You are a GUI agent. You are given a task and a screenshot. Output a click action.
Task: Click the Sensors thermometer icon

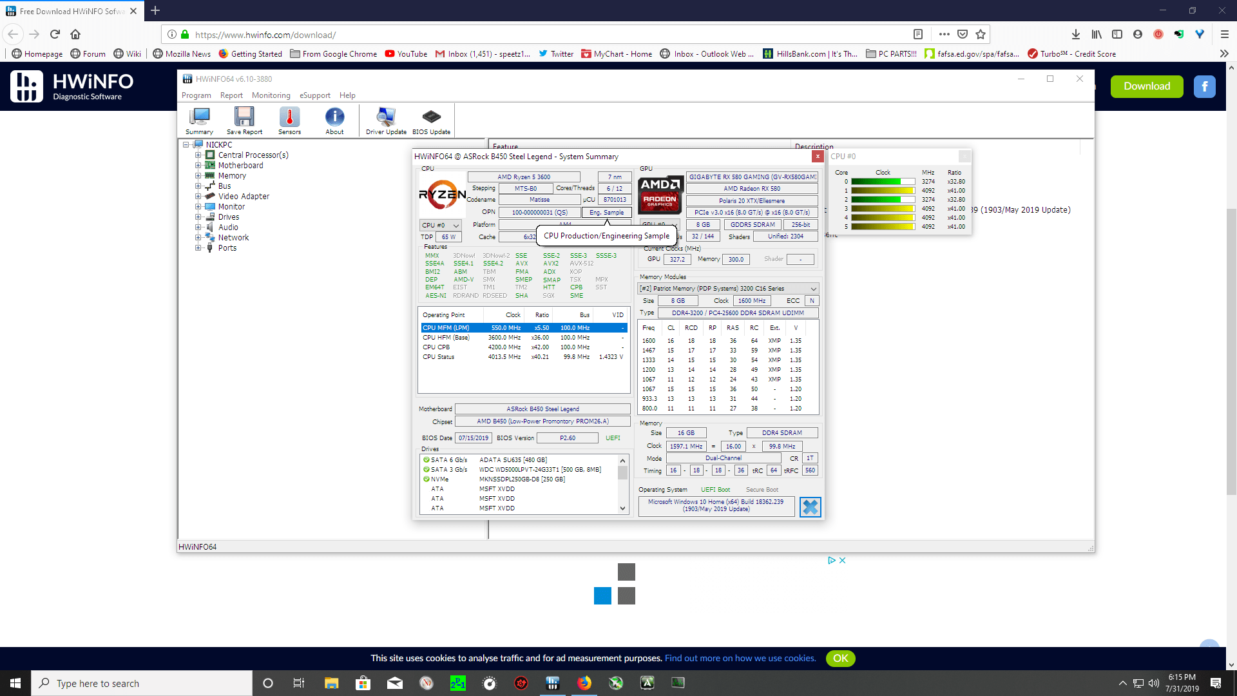click(x=289, y=118)
